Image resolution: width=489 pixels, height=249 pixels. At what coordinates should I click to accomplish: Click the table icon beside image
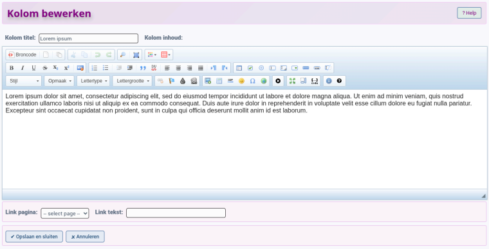(219, 81)
